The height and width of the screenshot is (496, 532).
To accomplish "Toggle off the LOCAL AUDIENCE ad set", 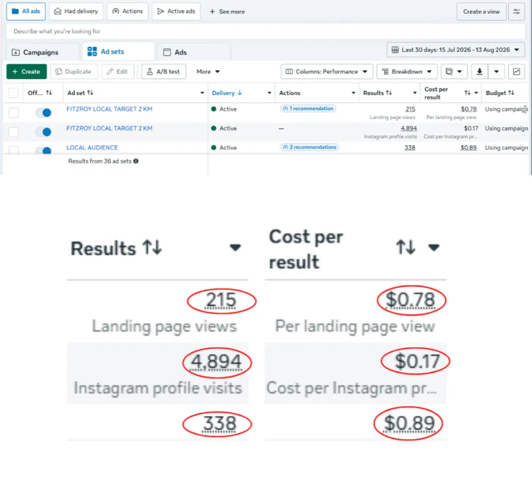I will 44,150.
